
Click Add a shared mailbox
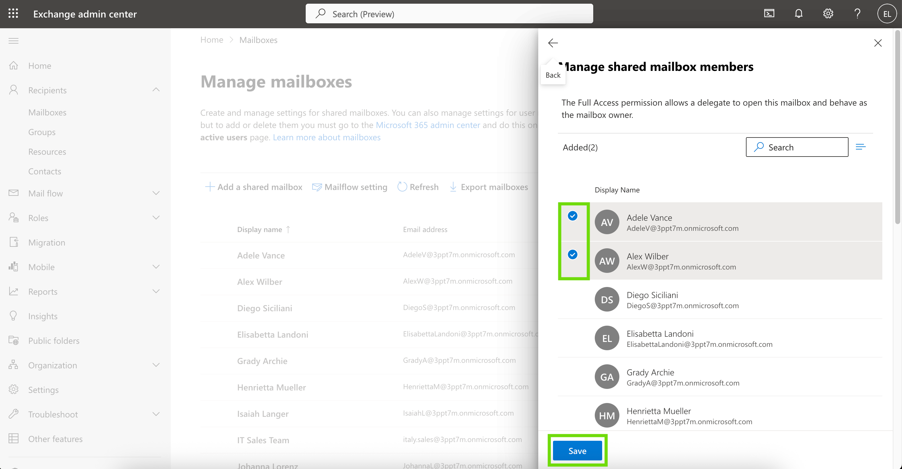253,187
